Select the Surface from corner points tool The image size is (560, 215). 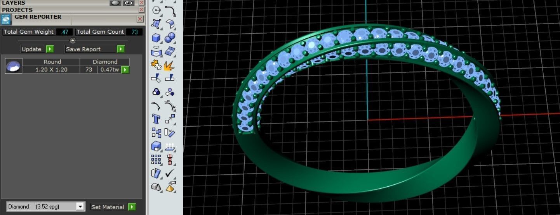[x=156, y=24]
